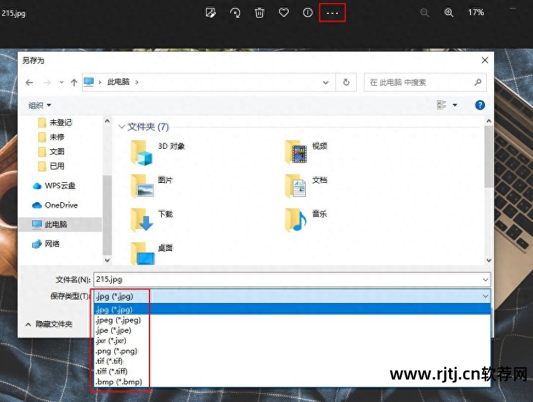The image size is (533, 402).
Task: Zoom in using the magnifier plus icon
Action: coord(449,13)
